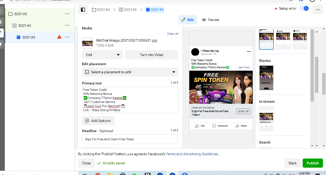This screenshot has height=175, width=326.
Task: Expand Select a placement to edit dropdown
Action: pyautogui.click(x=130, y=72)
